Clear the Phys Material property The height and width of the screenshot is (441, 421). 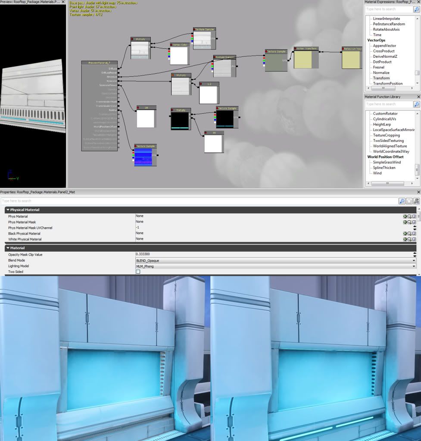[x=414, y=216]
